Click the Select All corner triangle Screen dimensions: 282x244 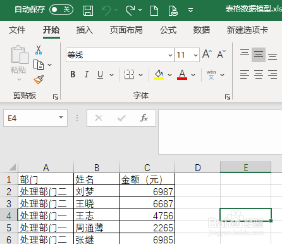tap(12, 167)
